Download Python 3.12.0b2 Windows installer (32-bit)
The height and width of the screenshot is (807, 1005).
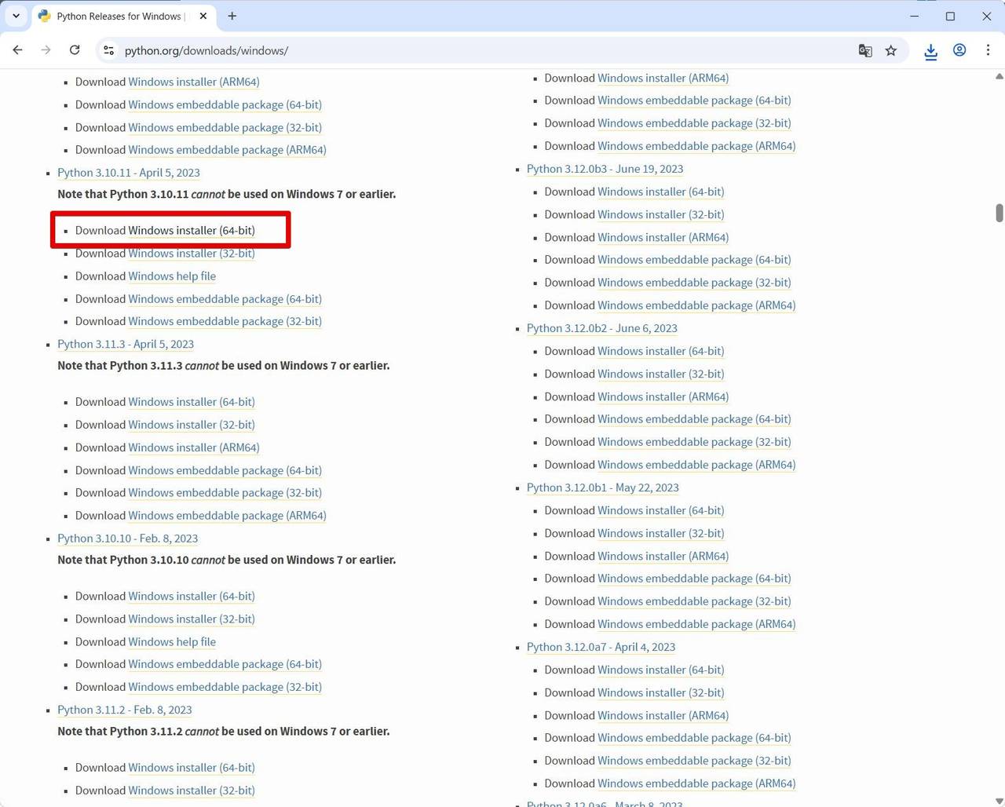(x=661, y=374)
